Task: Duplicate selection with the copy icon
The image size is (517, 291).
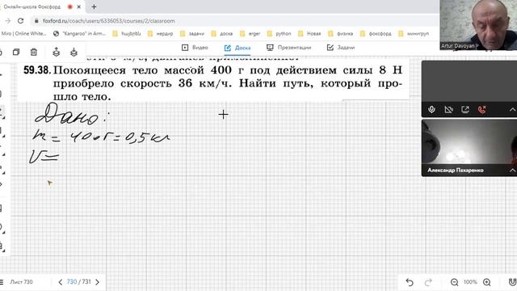Action: coord(16,52)
